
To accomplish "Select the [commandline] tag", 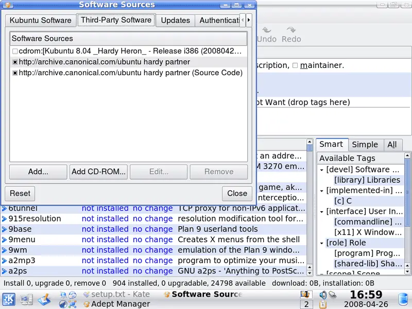I will 368,222.
